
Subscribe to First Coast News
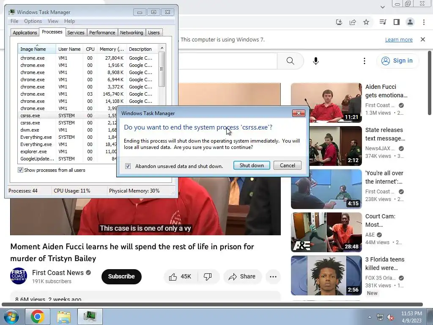[x=121, y=276]
